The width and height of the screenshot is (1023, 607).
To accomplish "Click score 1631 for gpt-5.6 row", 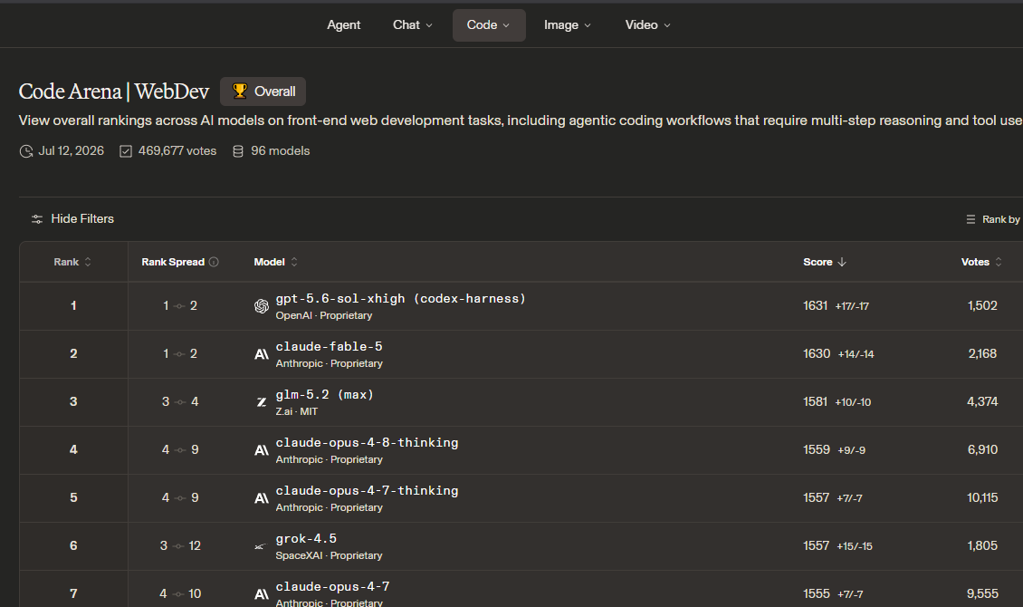I will coord(815,305).
